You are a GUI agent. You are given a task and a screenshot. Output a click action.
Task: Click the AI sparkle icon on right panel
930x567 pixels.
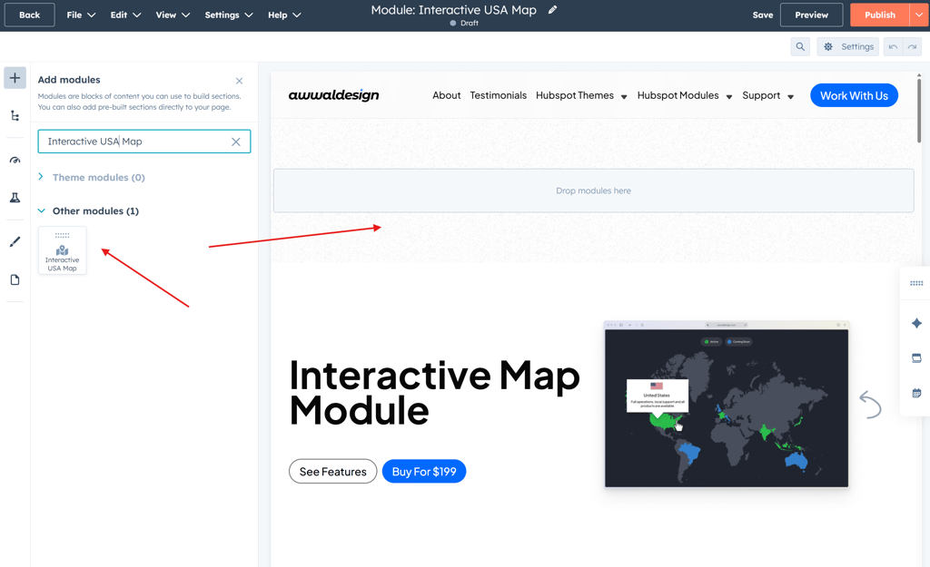[x=916, y=323]
